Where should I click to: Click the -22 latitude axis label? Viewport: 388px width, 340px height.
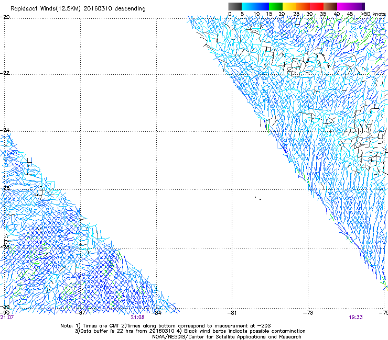click(x=5, y=73)
